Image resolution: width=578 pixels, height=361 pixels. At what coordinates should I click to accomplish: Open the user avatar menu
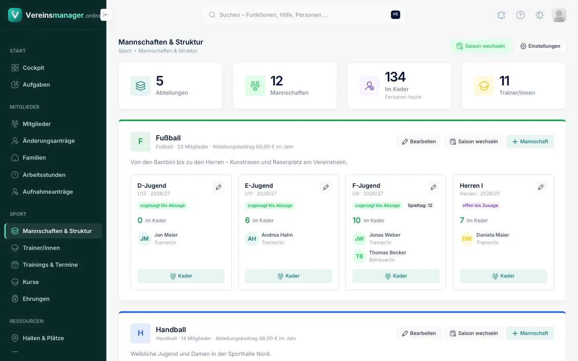tap(559, 15)
